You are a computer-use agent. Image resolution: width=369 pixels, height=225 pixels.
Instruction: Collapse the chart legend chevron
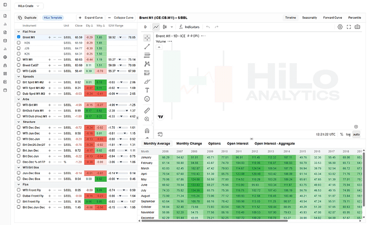point(159,47)
